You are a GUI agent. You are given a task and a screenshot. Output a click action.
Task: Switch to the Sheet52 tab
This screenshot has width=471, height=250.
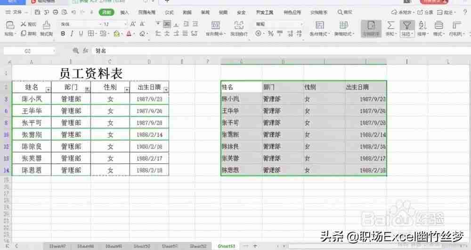click(198, 246)
